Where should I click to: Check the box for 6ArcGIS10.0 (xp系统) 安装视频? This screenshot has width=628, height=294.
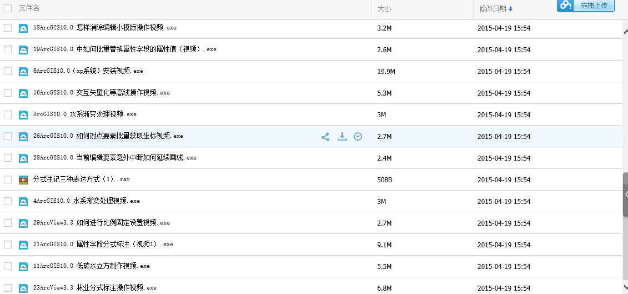point(8,71)
